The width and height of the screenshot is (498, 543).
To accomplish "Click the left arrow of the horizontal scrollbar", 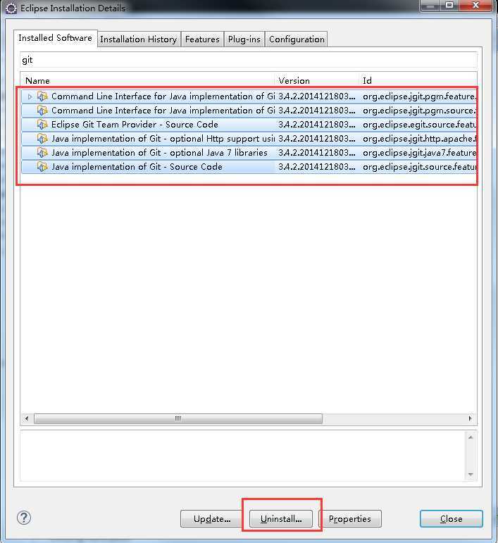I will click(x=27, y=418).
